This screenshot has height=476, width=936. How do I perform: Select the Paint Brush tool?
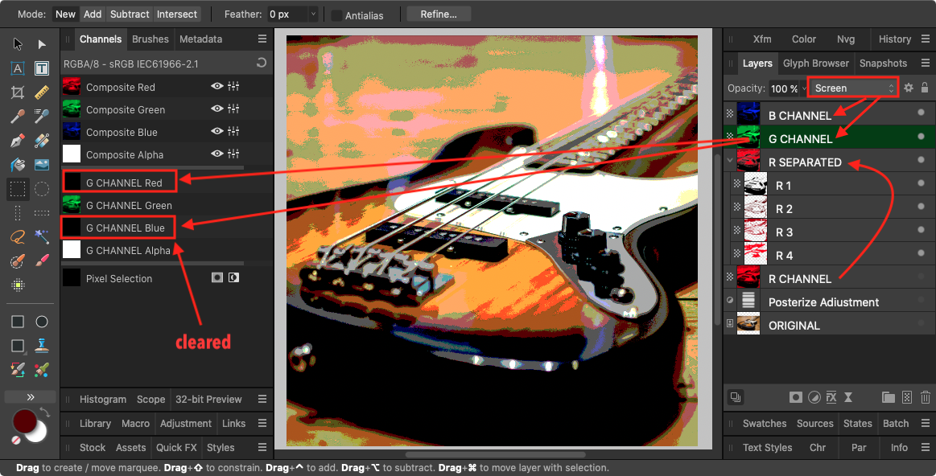tap(42, 261)
